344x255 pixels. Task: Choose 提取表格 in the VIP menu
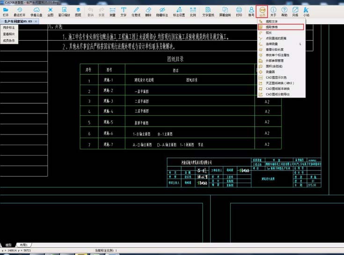(281, 27)
